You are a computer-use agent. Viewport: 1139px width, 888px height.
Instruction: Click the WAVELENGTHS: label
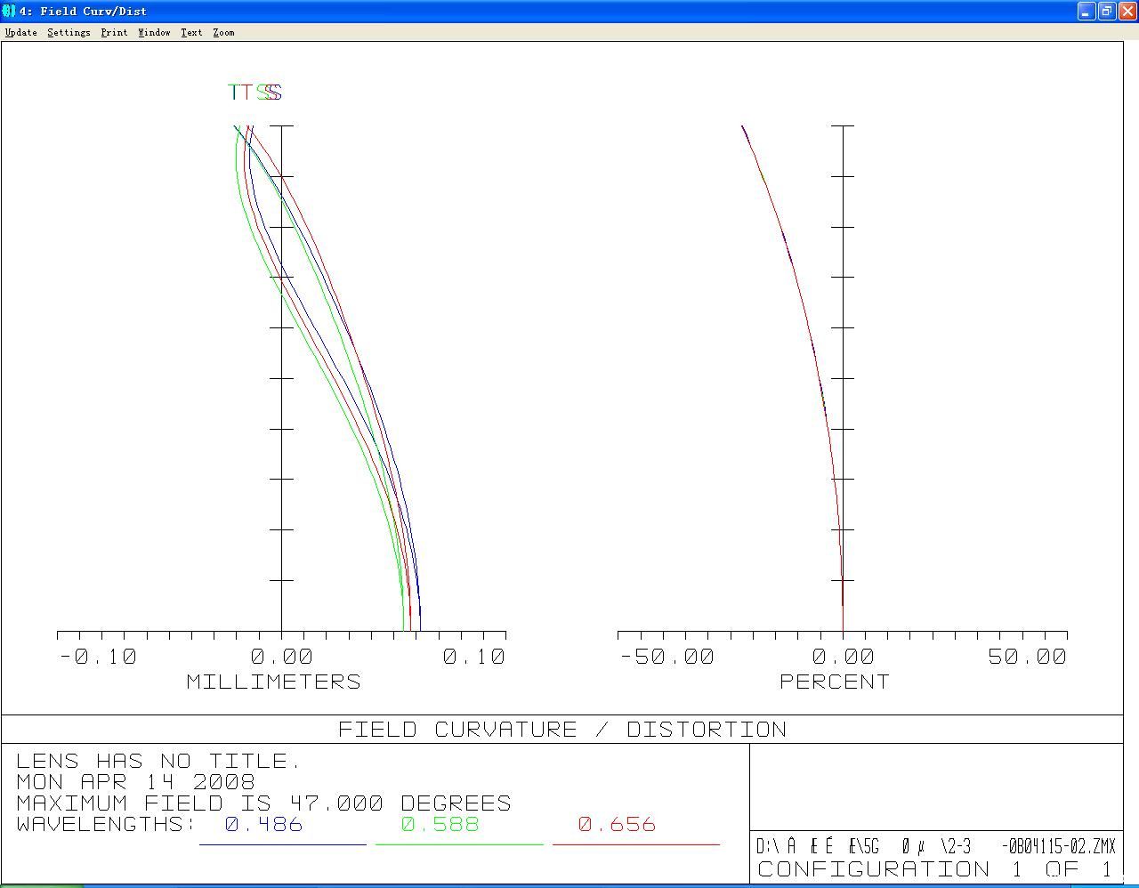tap(105, 825)
